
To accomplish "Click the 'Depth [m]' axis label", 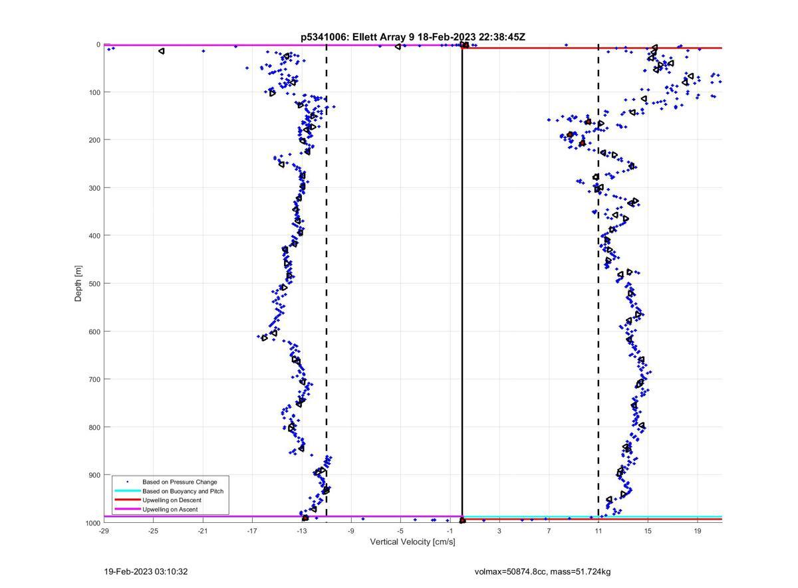I will [x=78, y=284].
